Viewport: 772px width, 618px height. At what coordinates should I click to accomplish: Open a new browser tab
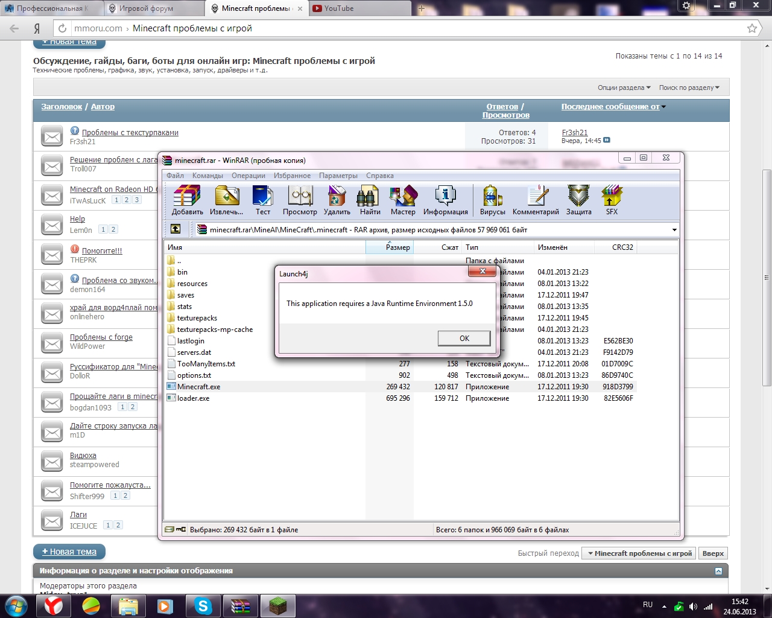(421, 8)
